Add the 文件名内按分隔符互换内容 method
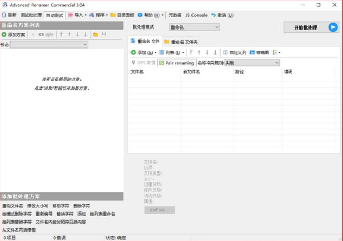 [60, 222]
